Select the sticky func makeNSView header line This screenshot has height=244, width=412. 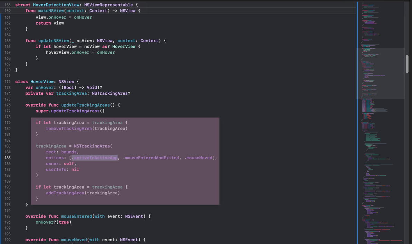[83, 11]
